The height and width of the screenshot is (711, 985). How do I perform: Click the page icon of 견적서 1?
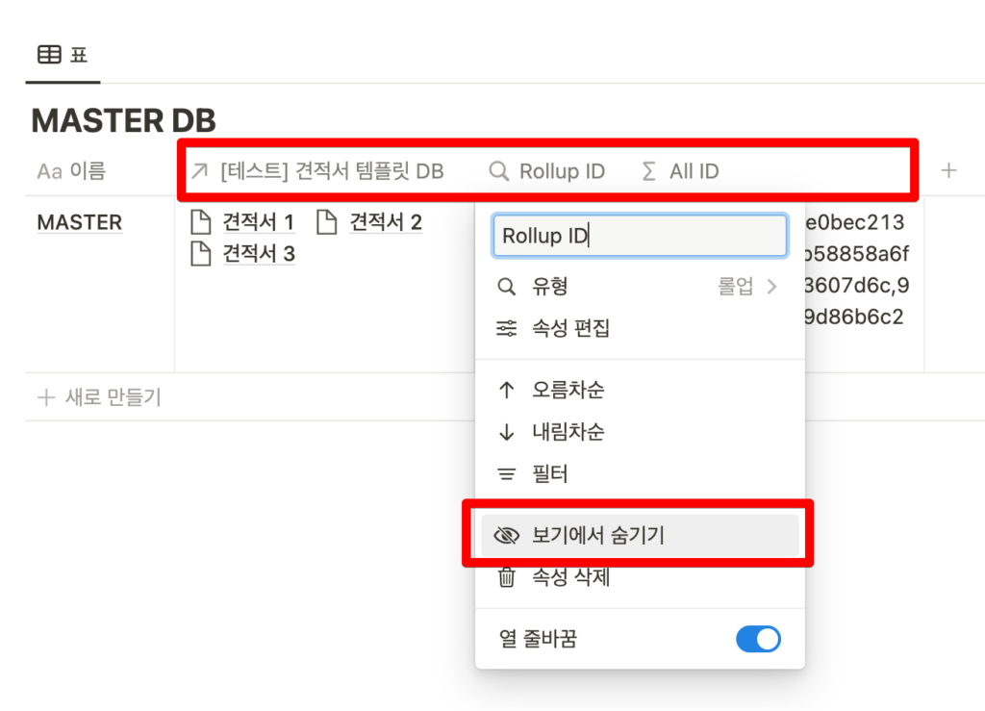[200, 223]
